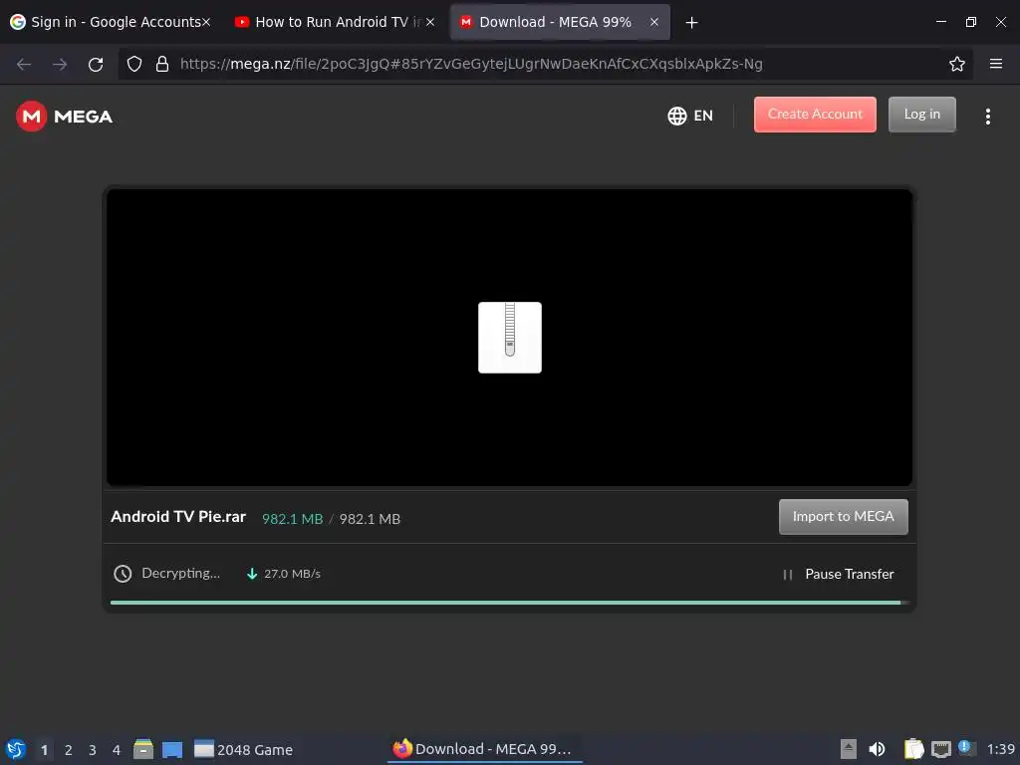Go forward in browser history
The width and height of the screenshot is (1020, 765).
[x=60, y=64]
